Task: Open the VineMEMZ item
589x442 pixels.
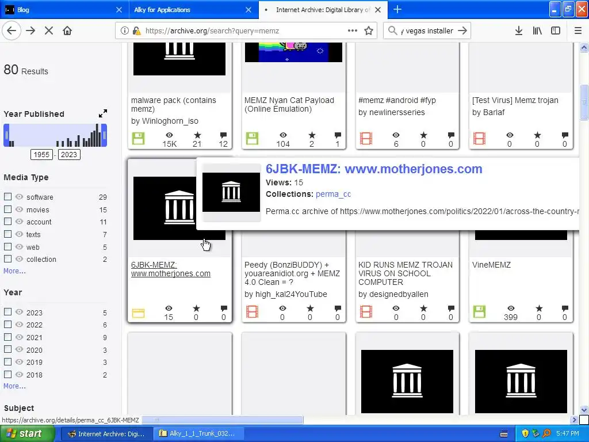Action: point(491,265)
